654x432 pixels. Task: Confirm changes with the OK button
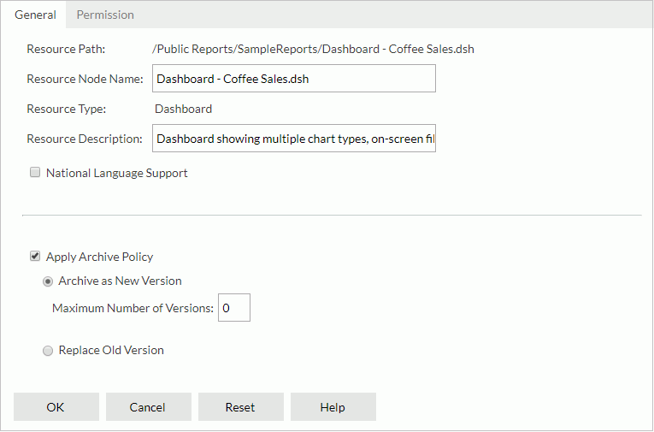(56, 407)
